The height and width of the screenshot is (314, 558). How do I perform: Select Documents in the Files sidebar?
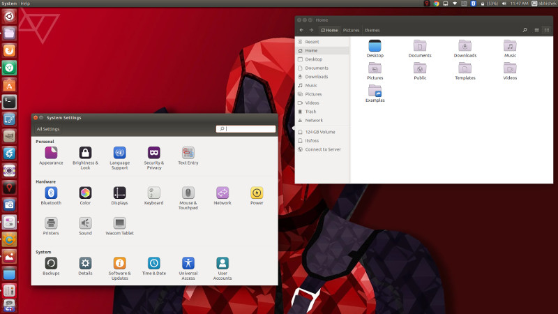click(322, 68)
